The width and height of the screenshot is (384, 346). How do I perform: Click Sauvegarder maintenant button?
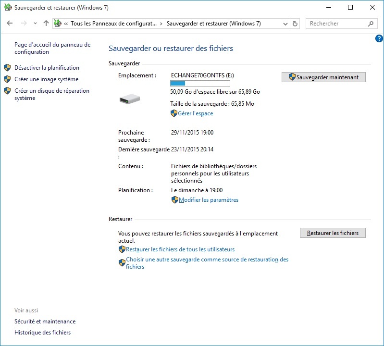pos(323,77)
